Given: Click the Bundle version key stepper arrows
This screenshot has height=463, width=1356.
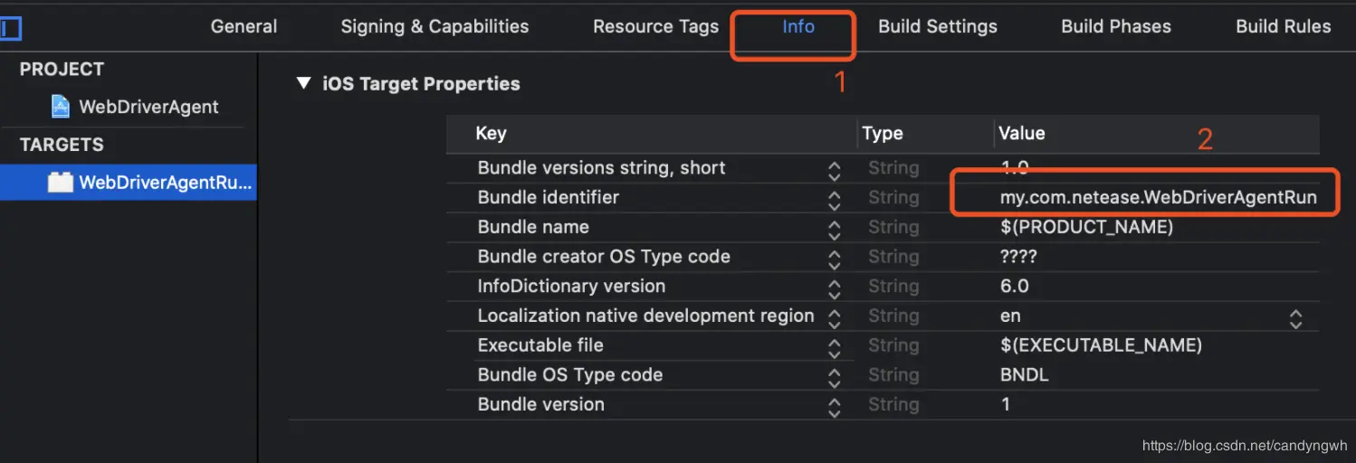Looking at the screenshot, I should tap(835, 407).
